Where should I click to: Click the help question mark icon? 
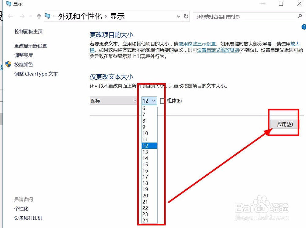pos(304,27)
